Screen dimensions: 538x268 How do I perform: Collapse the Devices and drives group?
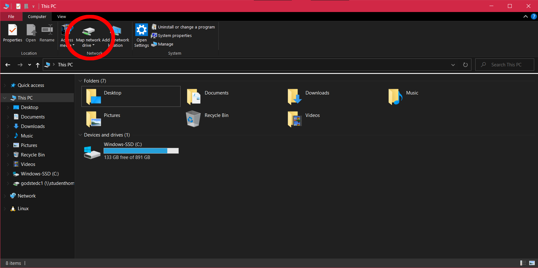[80, 135]
